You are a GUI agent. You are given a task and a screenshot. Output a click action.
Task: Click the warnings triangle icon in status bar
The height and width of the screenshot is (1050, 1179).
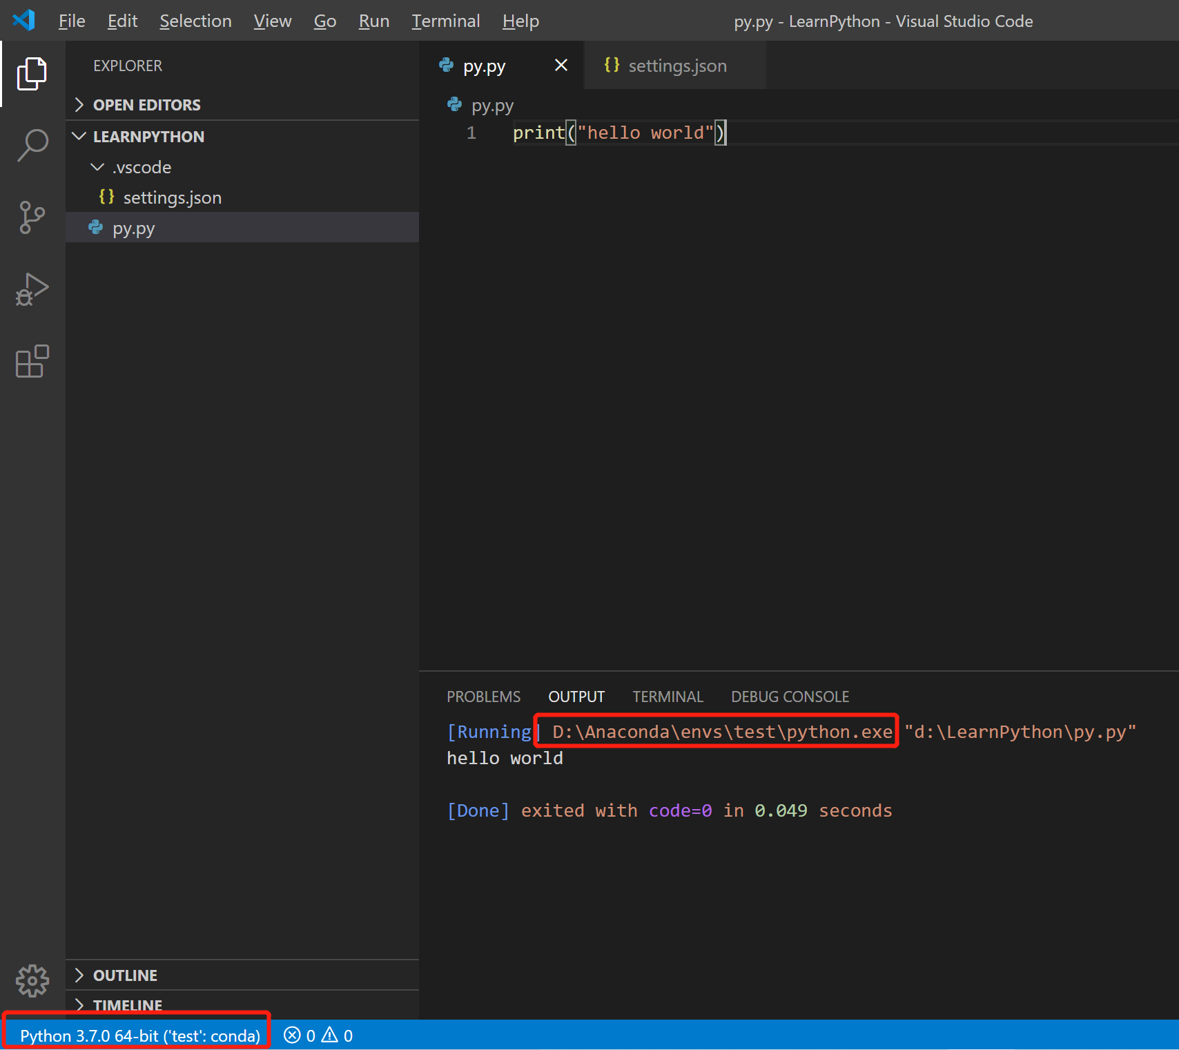pos(330,1035)
